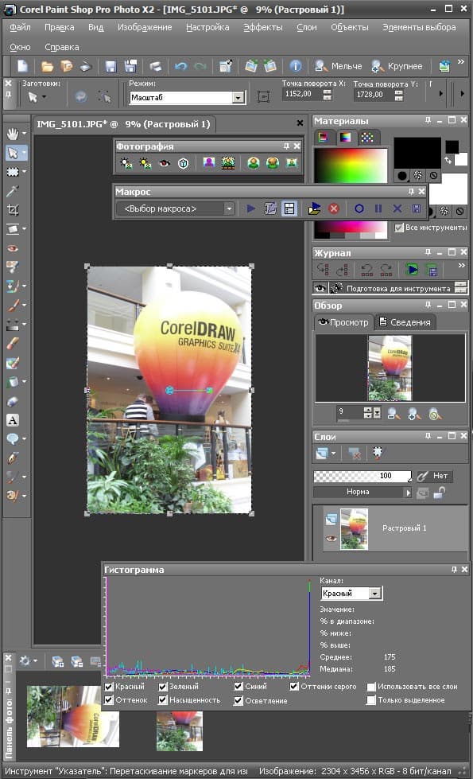
Task: Click the rainbow color picker area
Action: 351,166
